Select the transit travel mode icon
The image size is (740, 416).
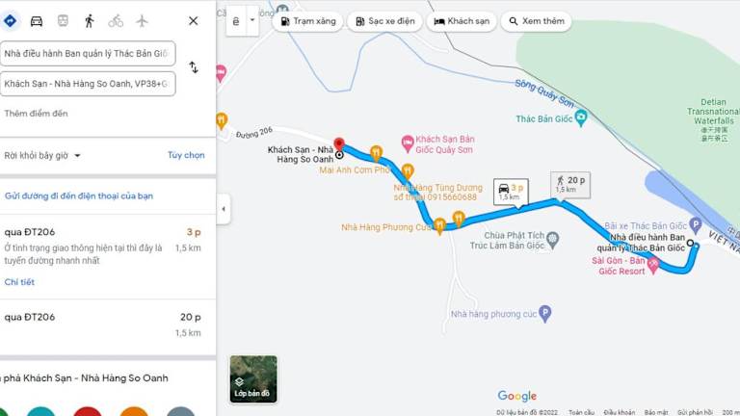click(x=63, y=21)
